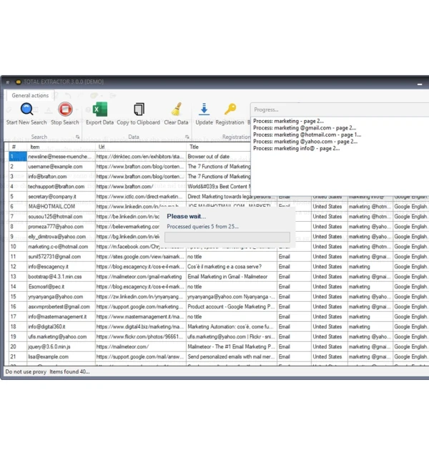Click the # column header
Viewport: 429px width, 455px height.
[18, 147]
